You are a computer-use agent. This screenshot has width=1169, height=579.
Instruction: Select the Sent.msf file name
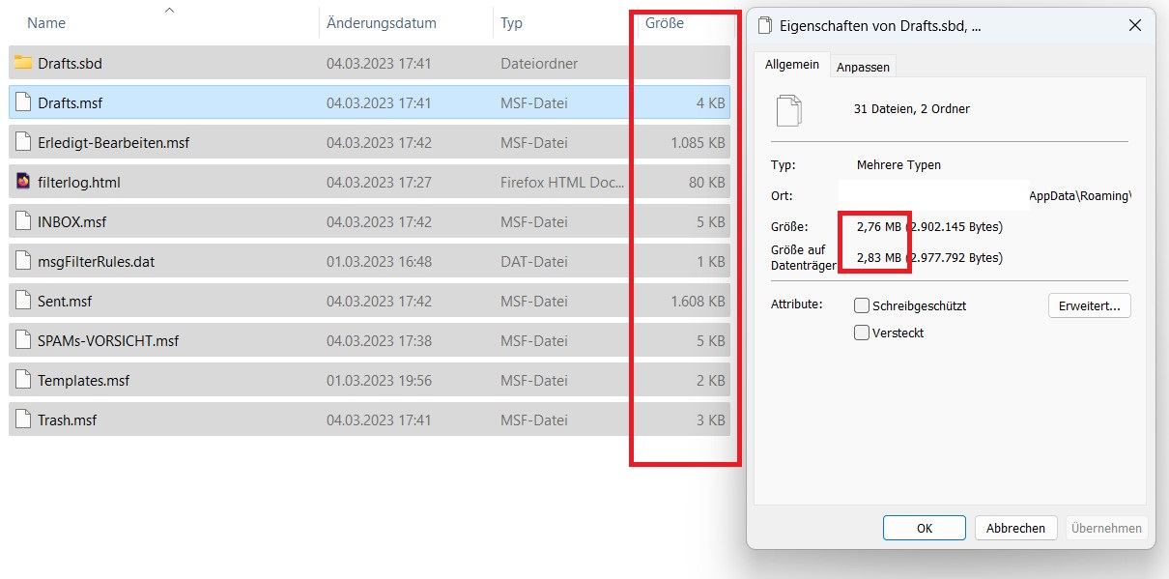coord(65,301)
